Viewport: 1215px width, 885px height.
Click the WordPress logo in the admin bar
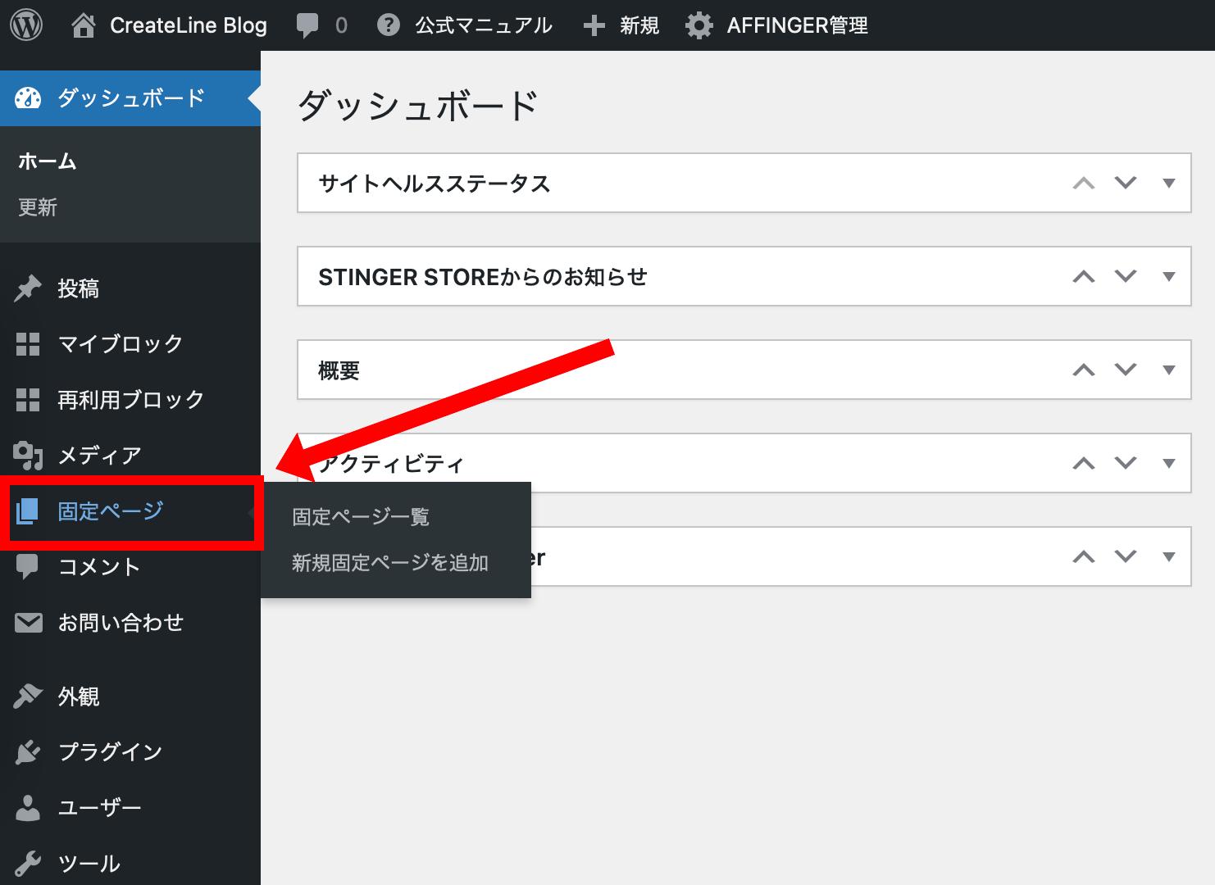(27, 25)
